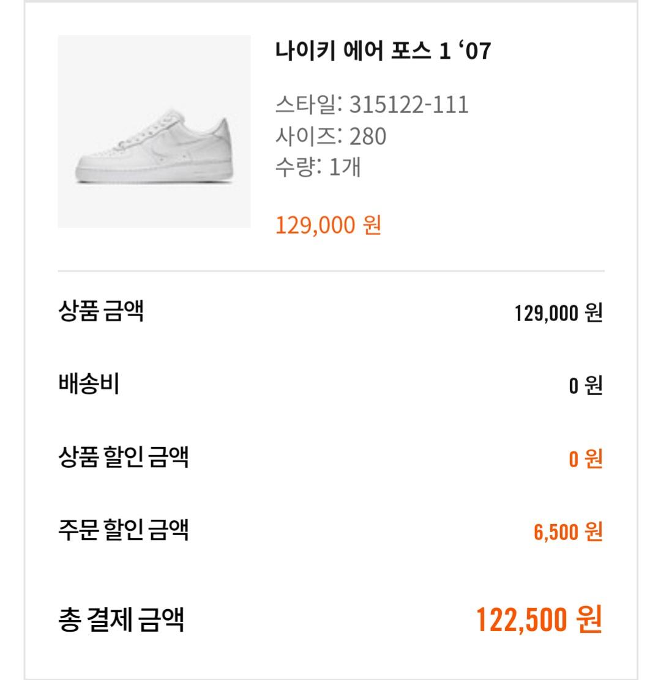The width and height of the screenshot is (658, 680).
Task: Select the orange 0 원 product discount value
Action: (x=585, y=459)
